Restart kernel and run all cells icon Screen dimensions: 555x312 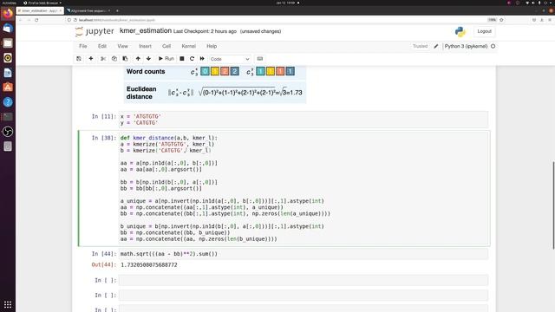tap(202, 59)
